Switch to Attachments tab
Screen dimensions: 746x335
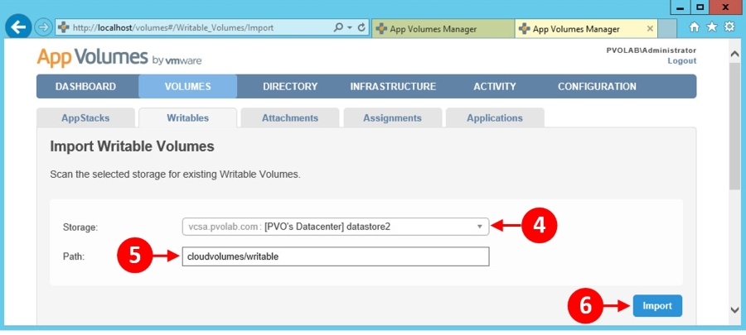pyautogui.click(x=290, y=118)
